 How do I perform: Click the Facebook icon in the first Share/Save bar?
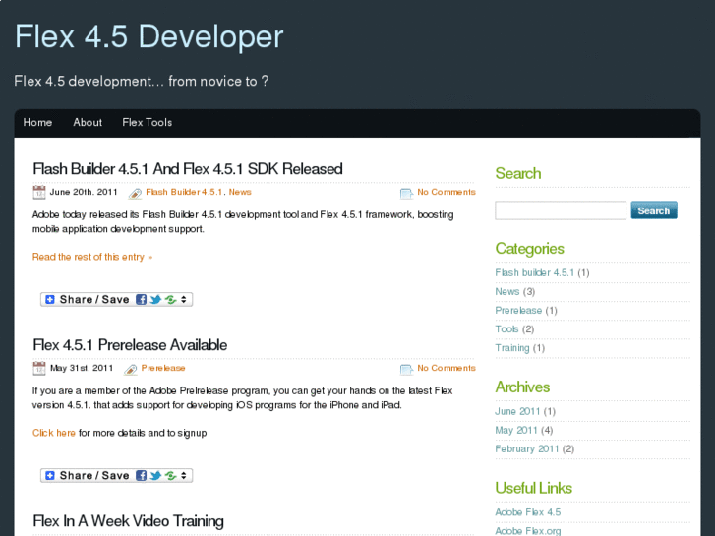pos(142,299)
